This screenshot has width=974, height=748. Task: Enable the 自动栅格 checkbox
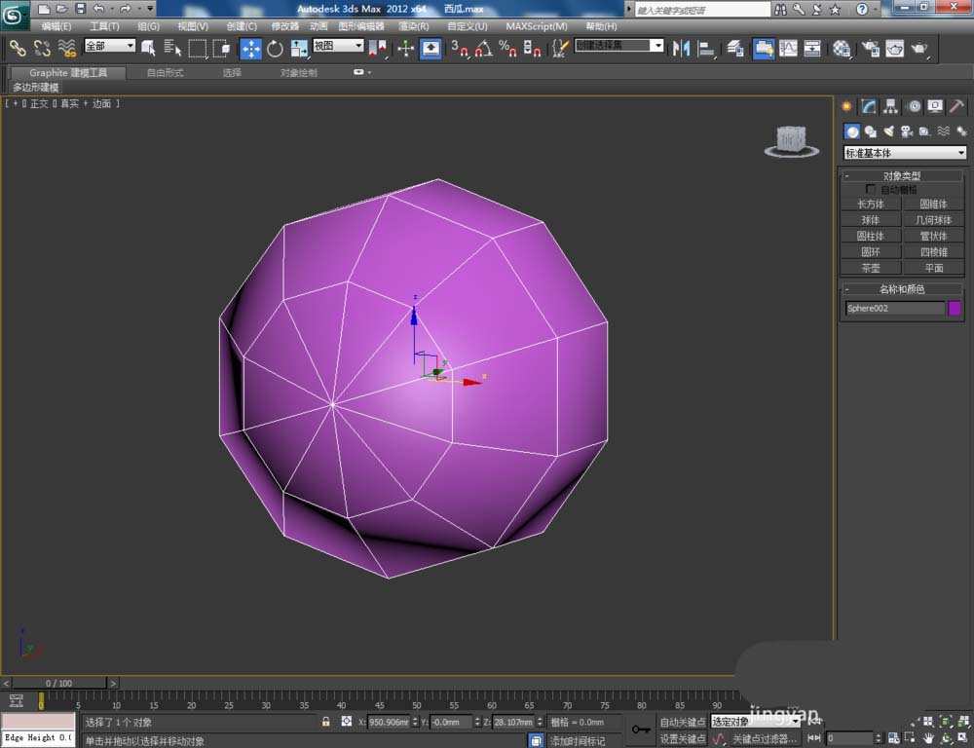pos(870,189)
